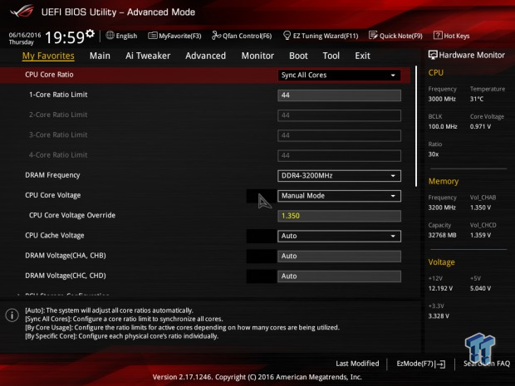Click the 100.0 MHz BCLK value
Screen dimensions: 515x386
tap(443, 126)
